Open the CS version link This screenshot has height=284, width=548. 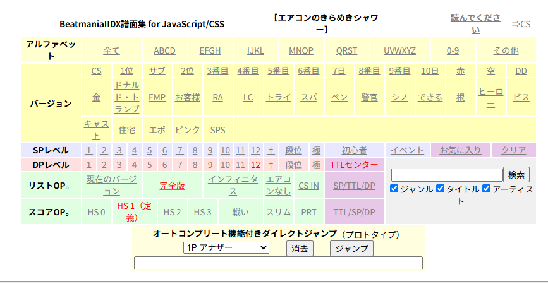(x=96, y=71)
